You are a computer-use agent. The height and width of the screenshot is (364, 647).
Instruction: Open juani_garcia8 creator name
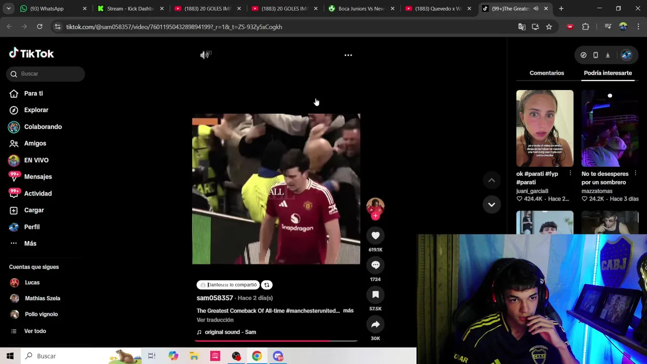532,191
